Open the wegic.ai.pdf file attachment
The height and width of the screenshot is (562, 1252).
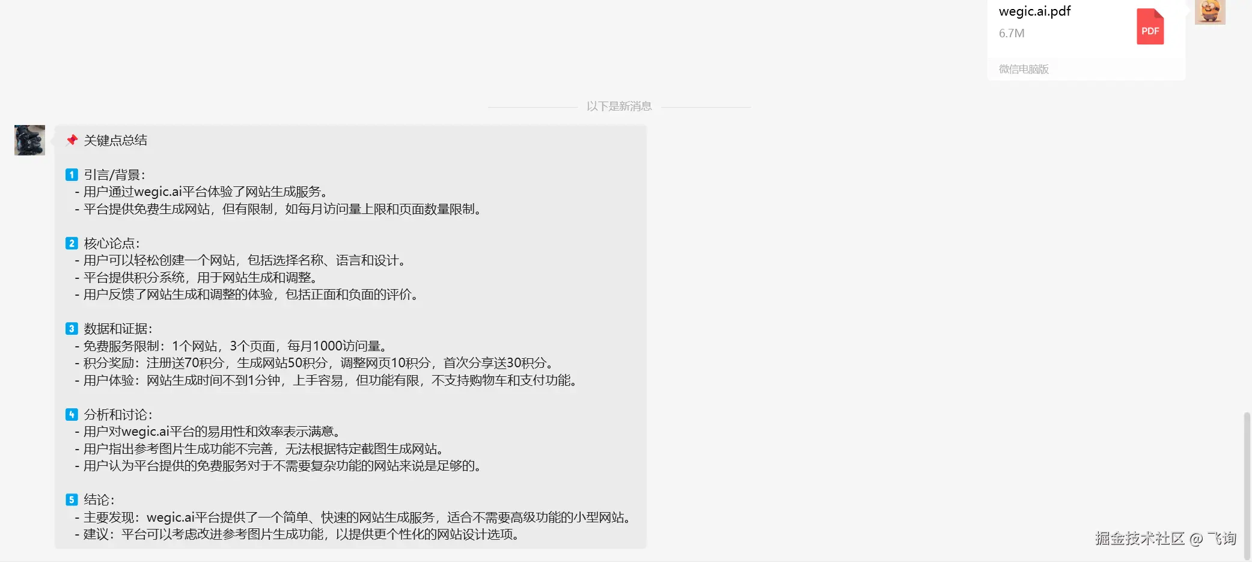pyautogui.click(x=1086, y=39)
